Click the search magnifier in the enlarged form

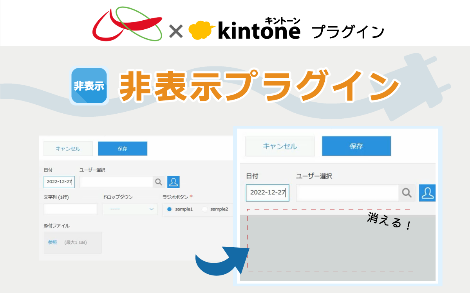[407, 193]
